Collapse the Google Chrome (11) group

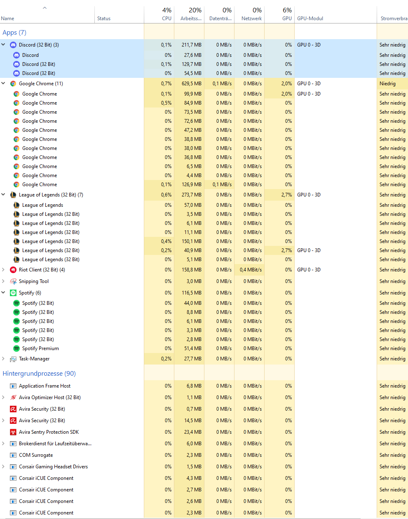(3, 83)
